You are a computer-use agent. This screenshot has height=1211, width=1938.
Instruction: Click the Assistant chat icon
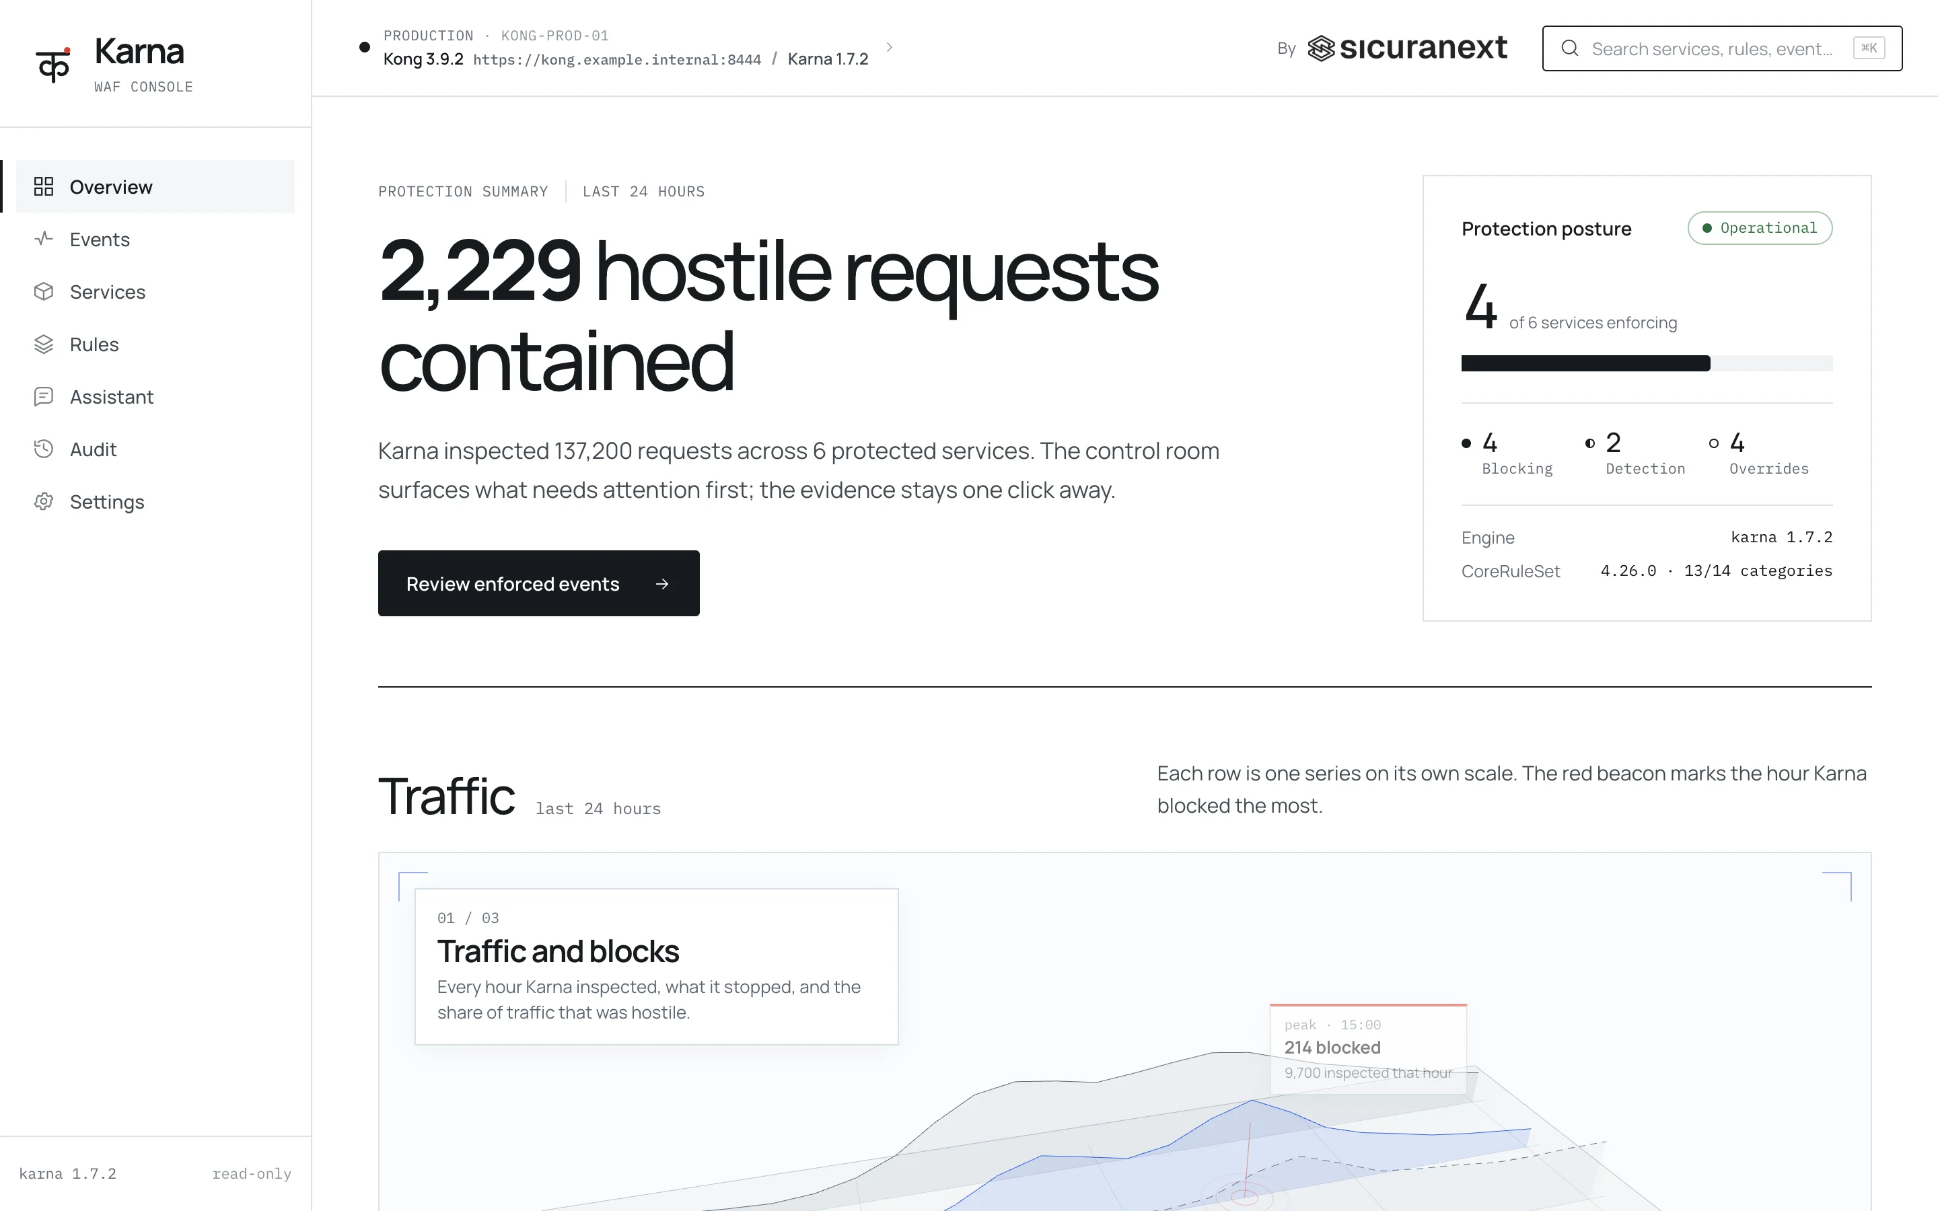tap(43, 396)
